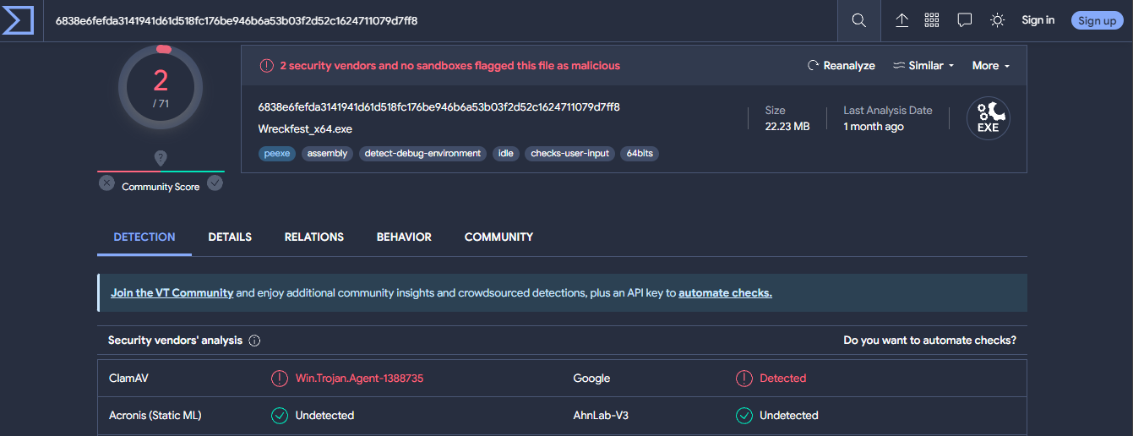Click the upload file icon
This screenshot has height=436, width=1133.
901,20
